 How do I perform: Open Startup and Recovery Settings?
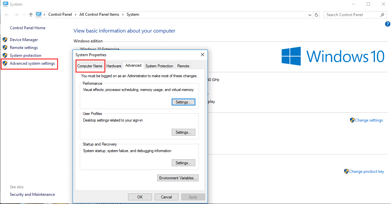pos(183,163)
